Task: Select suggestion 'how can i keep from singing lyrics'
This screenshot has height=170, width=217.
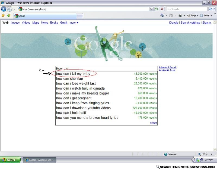Action: (x=106, y=103)
